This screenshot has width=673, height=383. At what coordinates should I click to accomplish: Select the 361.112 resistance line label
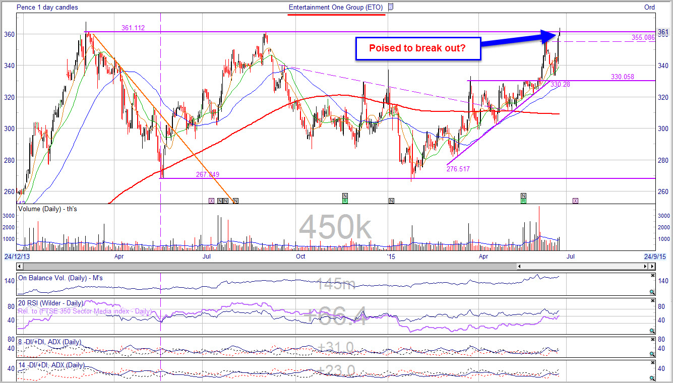(133, 28)
